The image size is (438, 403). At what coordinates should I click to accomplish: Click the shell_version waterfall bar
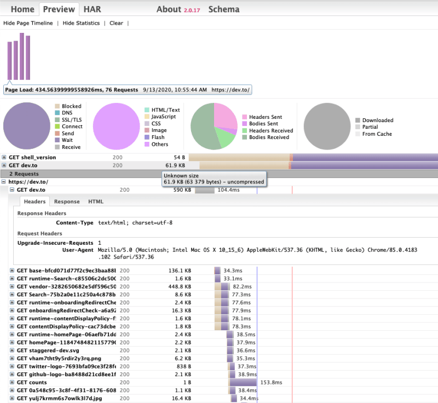pyautogui.click(x=313, y=157)
